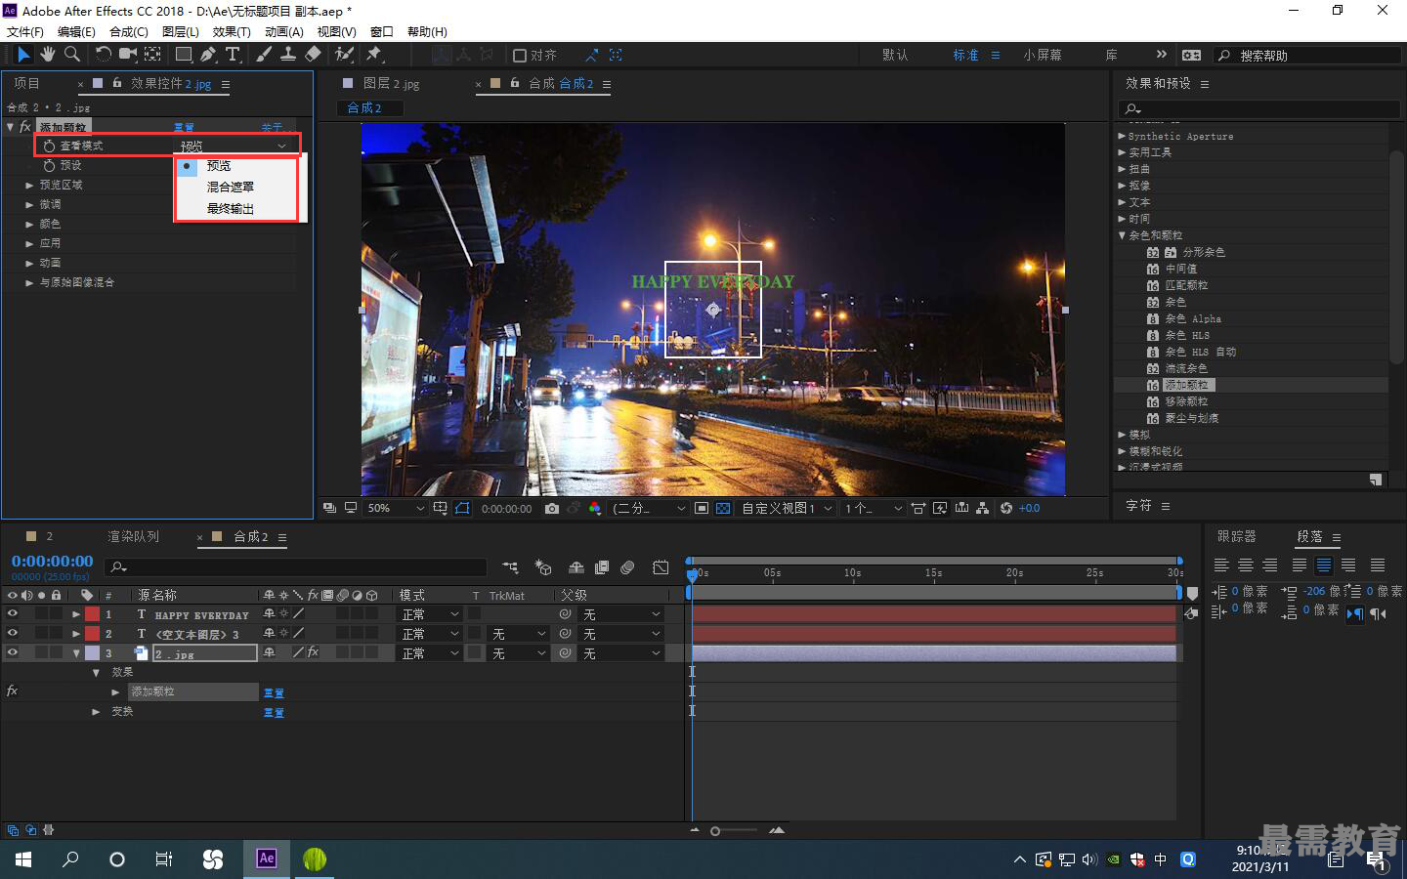Toggle stopwatch for 查看模式
This screenshot has width=1407, height=879.
point(49,146)
